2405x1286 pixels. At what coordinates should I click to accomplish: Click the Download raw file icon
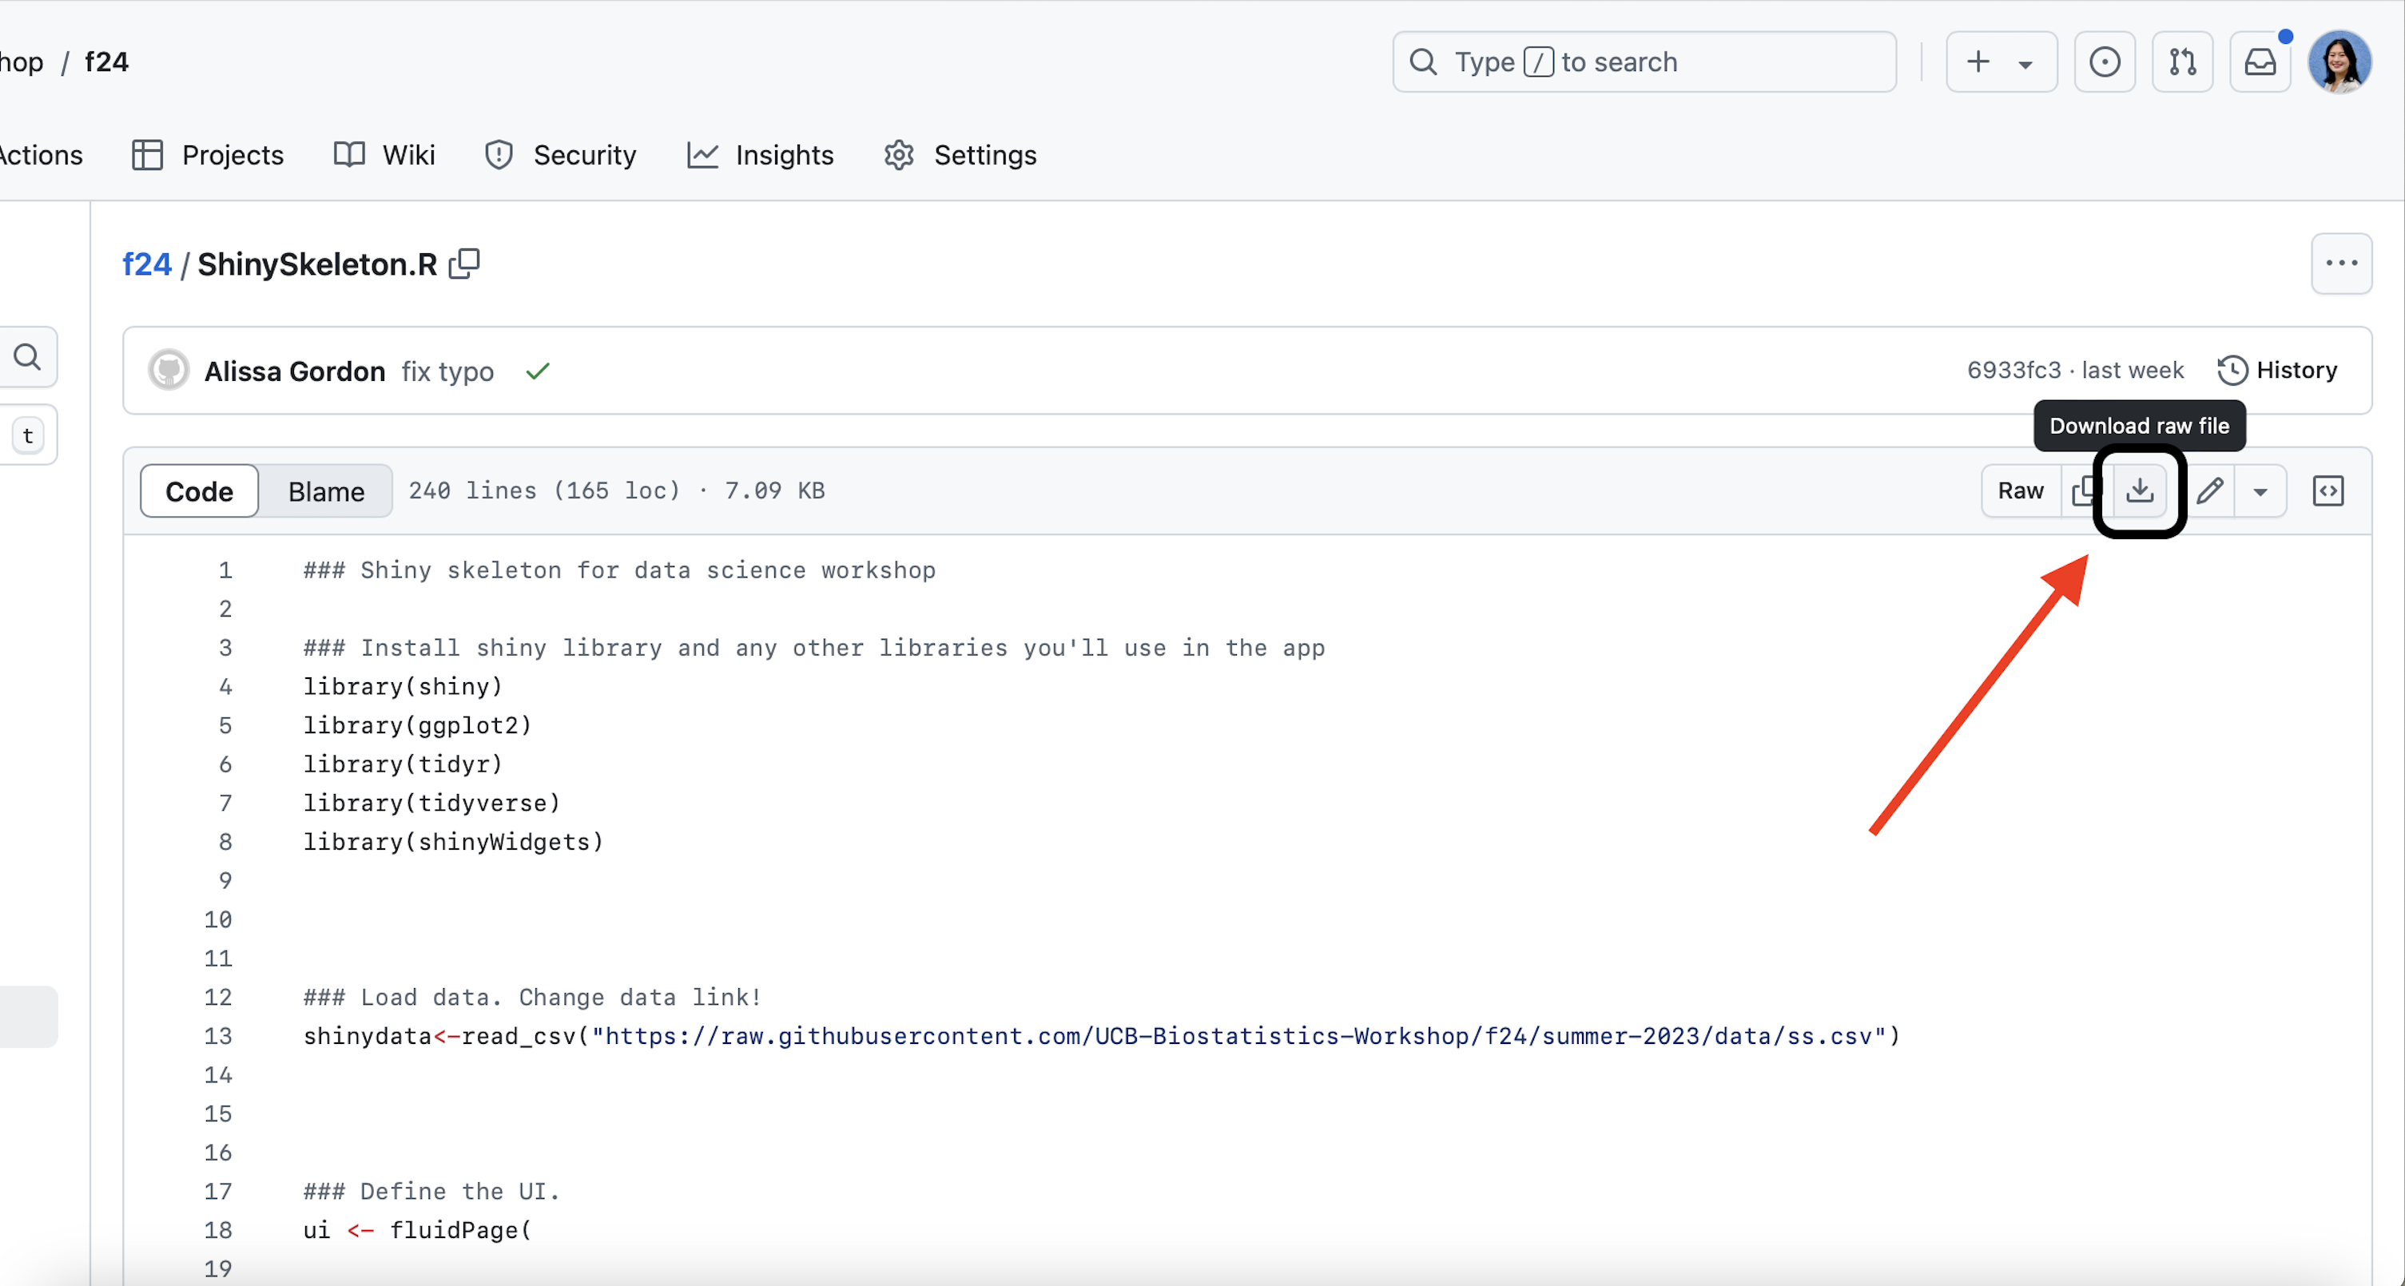click(x=2139, y=491)
